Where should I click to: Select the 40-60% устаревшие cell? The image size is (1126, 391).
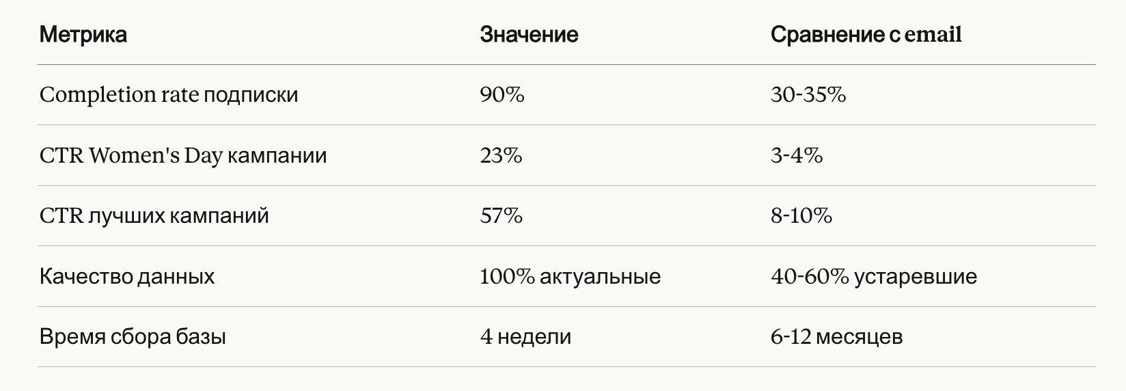pyautogui.click(x=874, y=277)
